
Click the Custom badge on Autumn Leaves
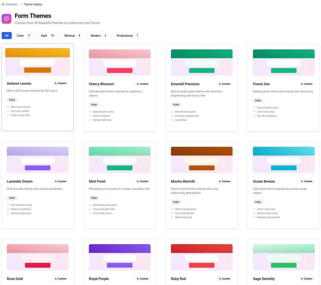click(60, 83)
